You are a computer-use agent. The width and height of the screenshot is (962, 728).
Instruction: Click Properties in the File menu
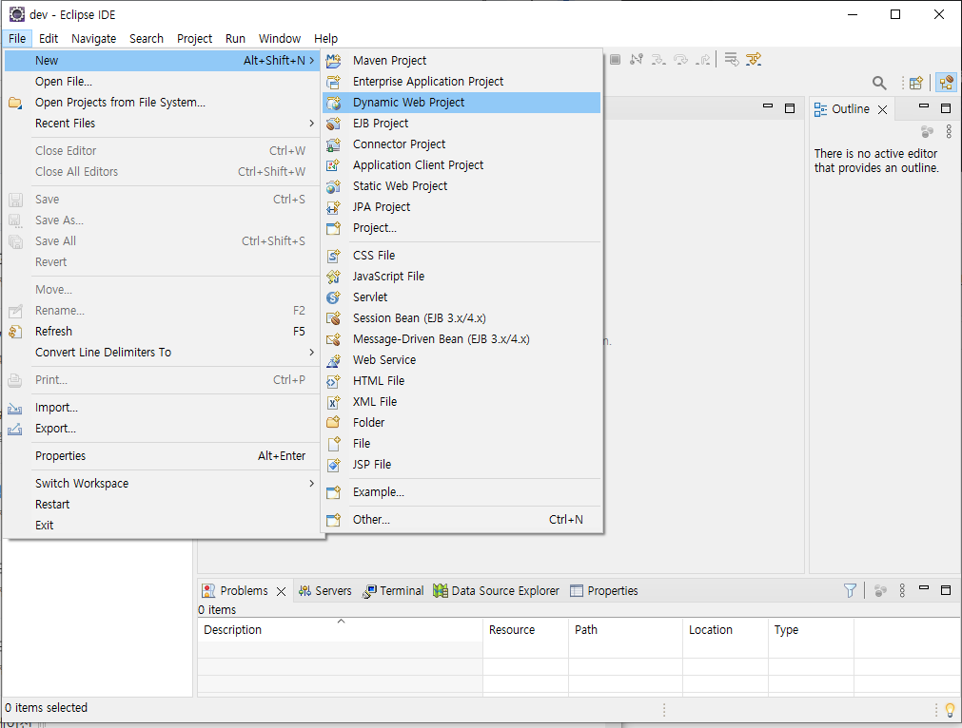click(x=163, y=456)
